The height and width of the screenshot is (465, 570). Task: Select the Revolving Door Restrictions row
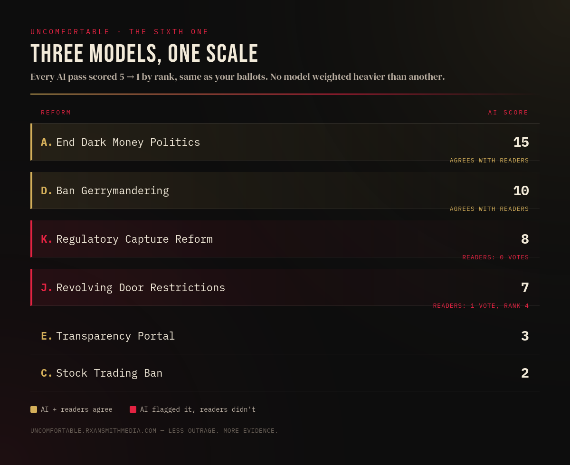tap(285, 287)
